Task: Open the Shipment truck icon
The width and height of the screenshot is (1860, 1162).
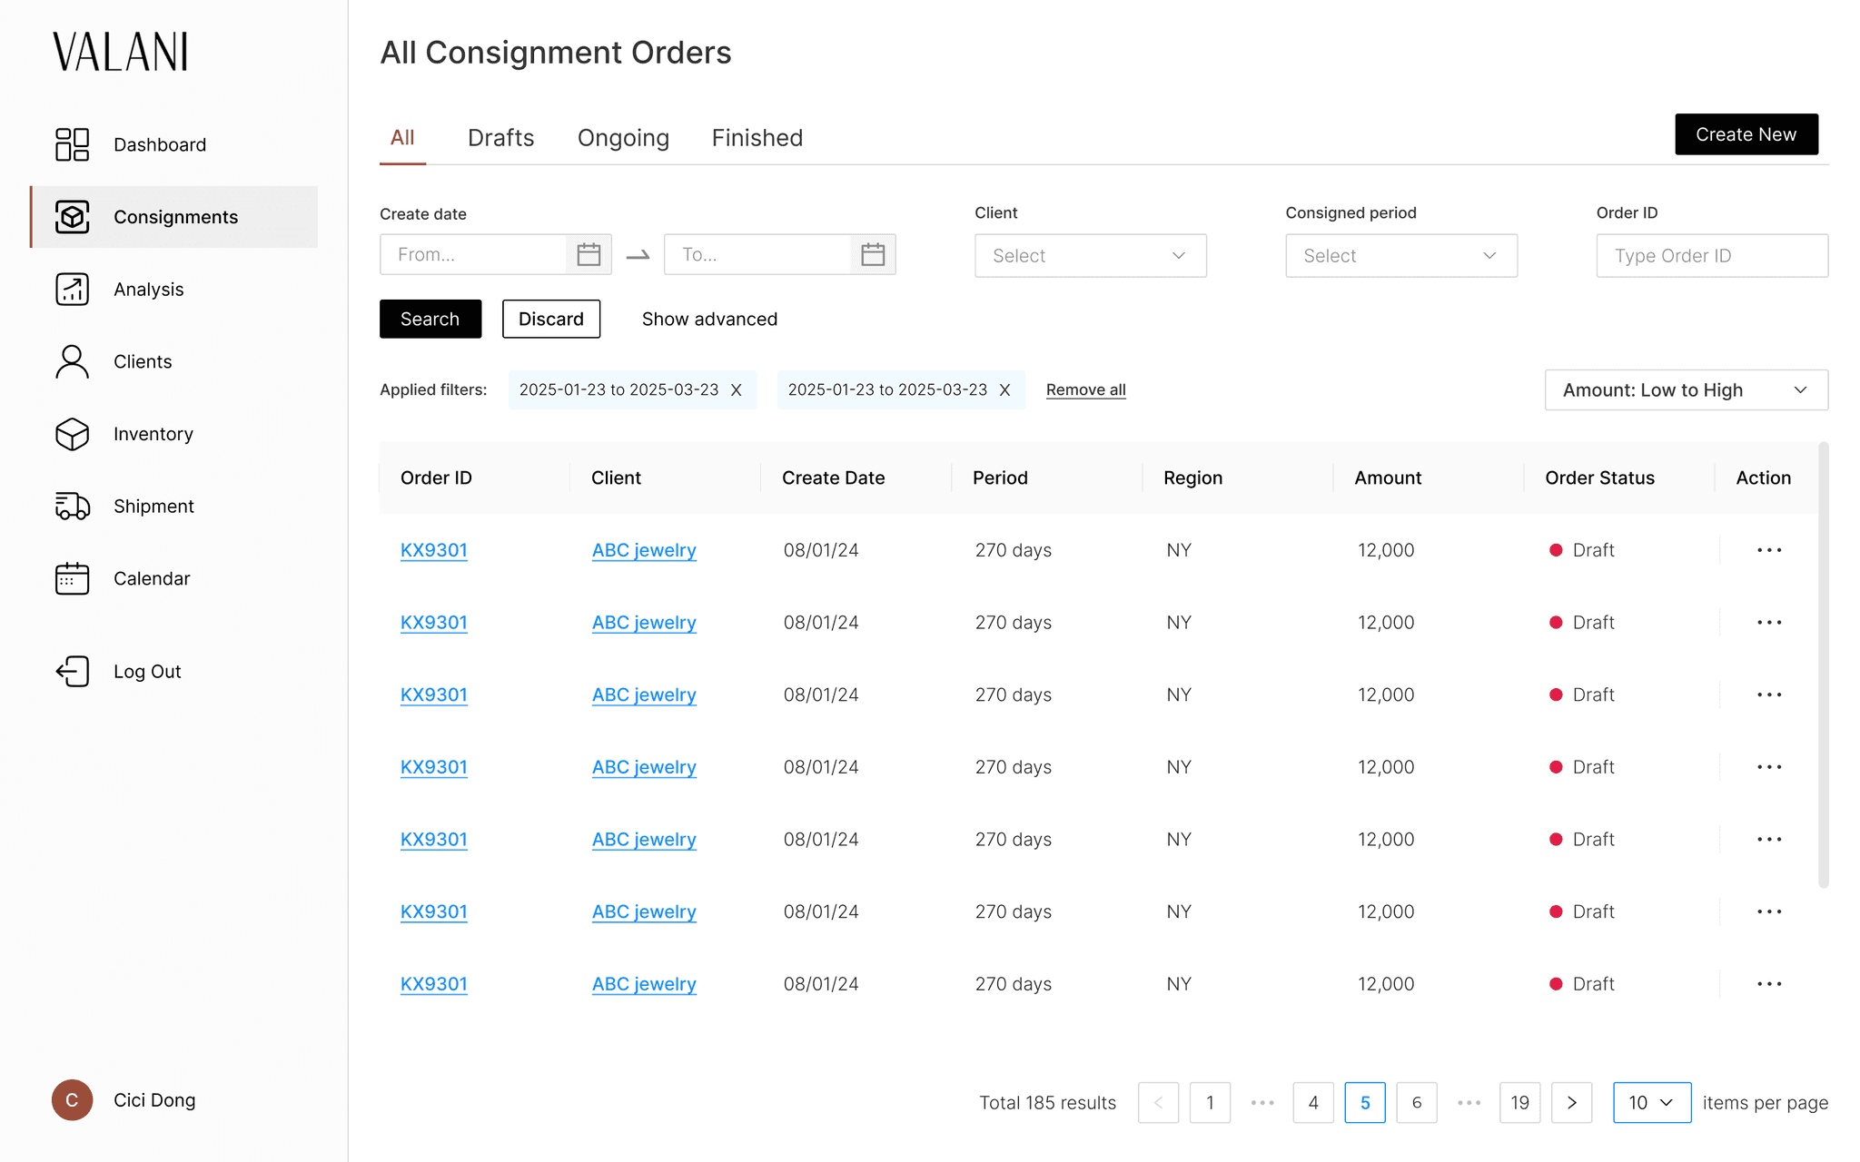Action: click(72, 506)
